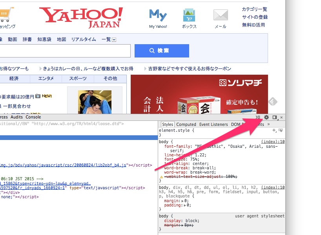
Task: Close the DevTools panel
Action: coord(281,117)
